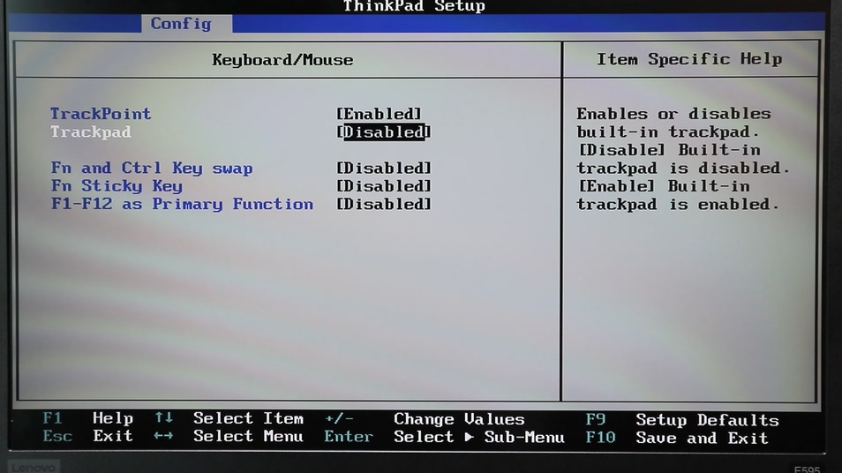
Task: Click the Enter Select Sub-Menu hint
Action: pyautogui.click(x=444, y=437)
